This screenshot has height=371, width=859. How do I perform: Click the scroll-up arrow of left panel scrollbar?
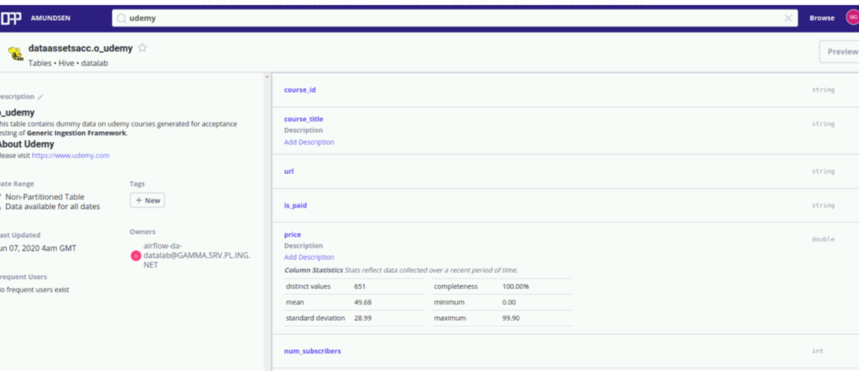(268, 77)
